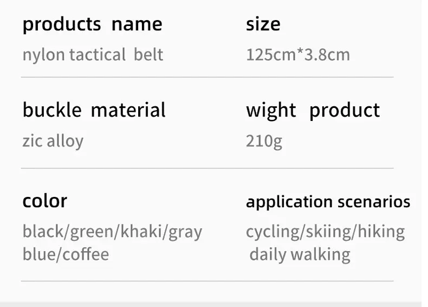Click the 'cycling/skiing/hiking' scenarios line
The height and width of the screenshot is (307, 428).
[x=326, y=232]
